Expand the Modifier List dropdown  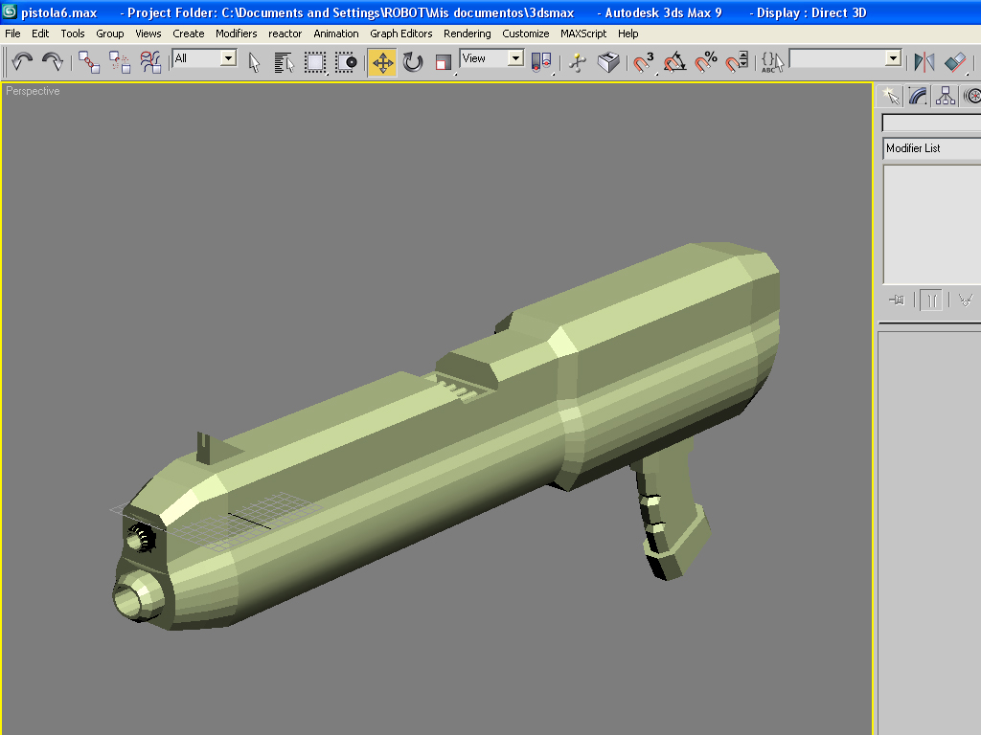tap(931, 148)
